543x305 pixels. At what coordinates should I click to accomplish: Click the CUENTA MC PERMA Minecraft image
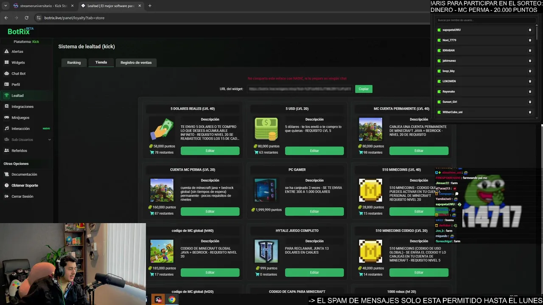[x=162, y=190]
